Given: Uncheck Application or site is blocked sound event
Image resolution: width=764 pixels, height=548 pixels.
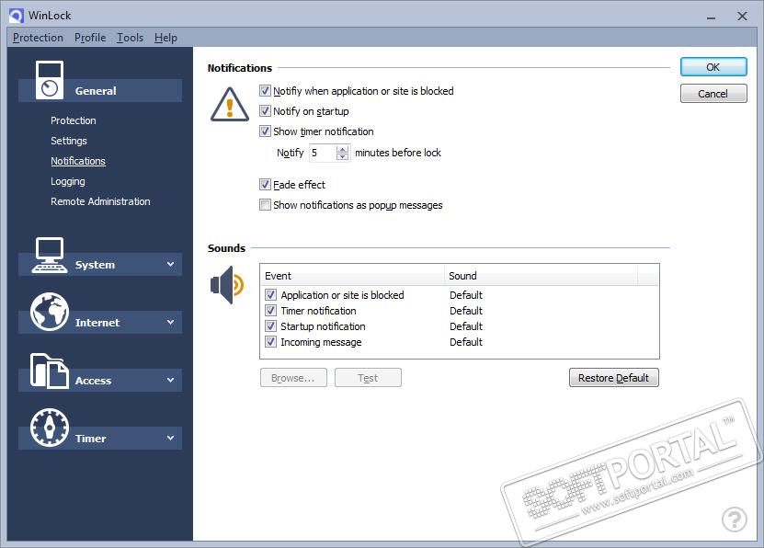Looking at the screenshot, I should click(270, 295).
